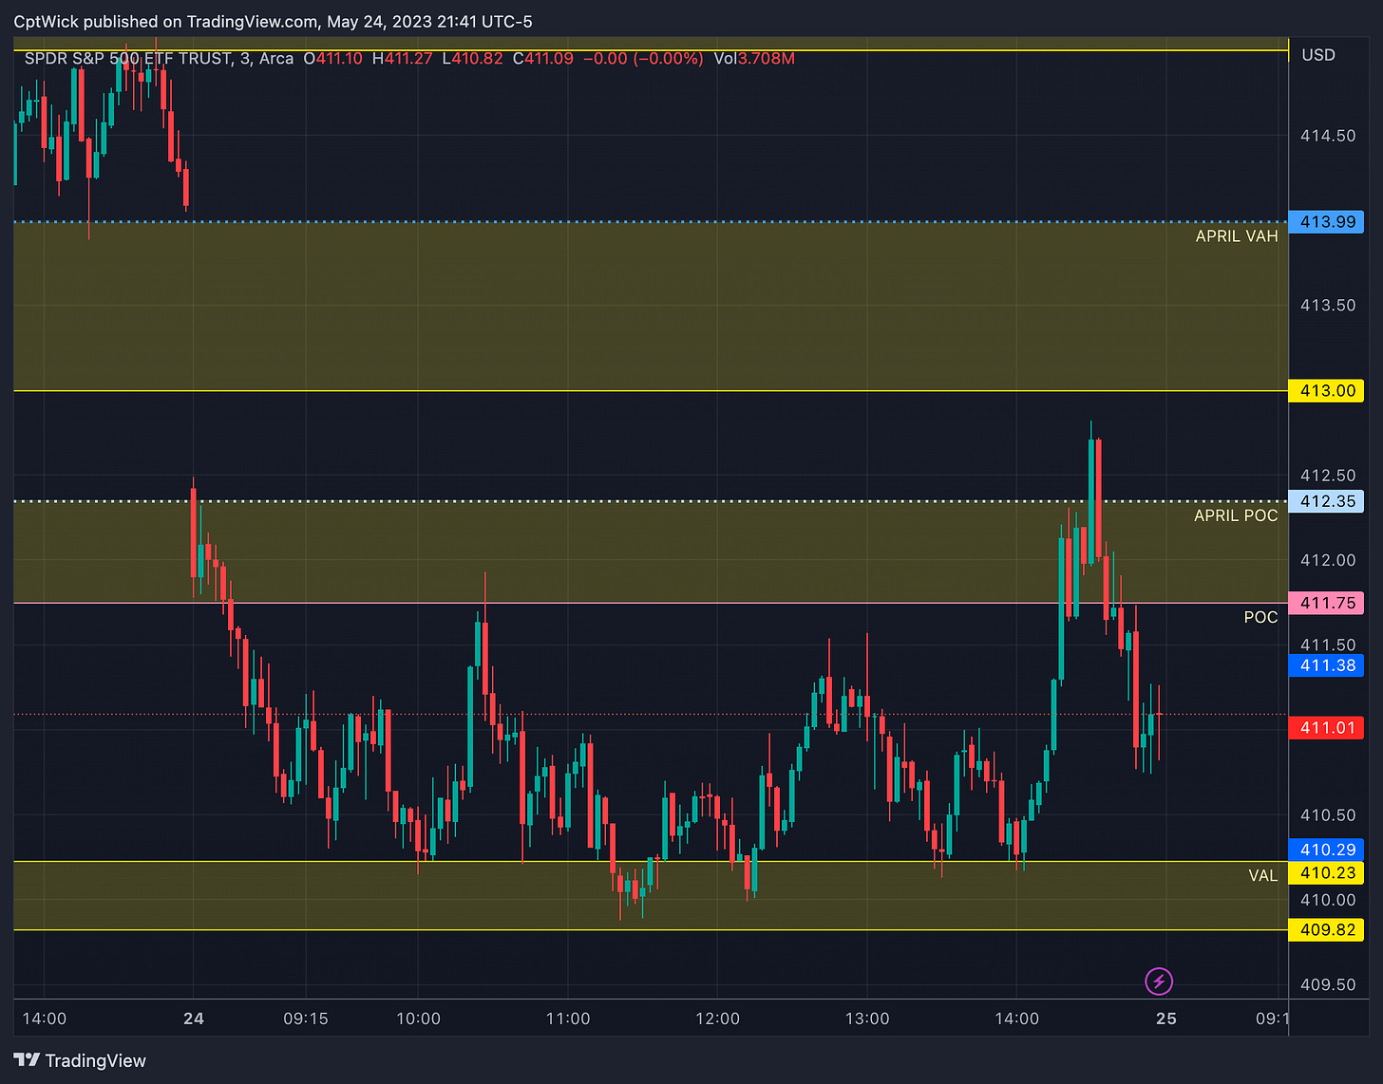Click the 09:15 time axis label
This screenshot has height=1084, width=1383.
click(x=306, y=1019)
